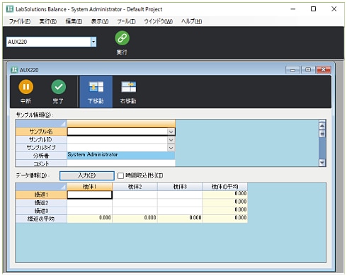Select the 下移動 direction icon
This screenshot has height=278, width=347.
tap(96, 87)
